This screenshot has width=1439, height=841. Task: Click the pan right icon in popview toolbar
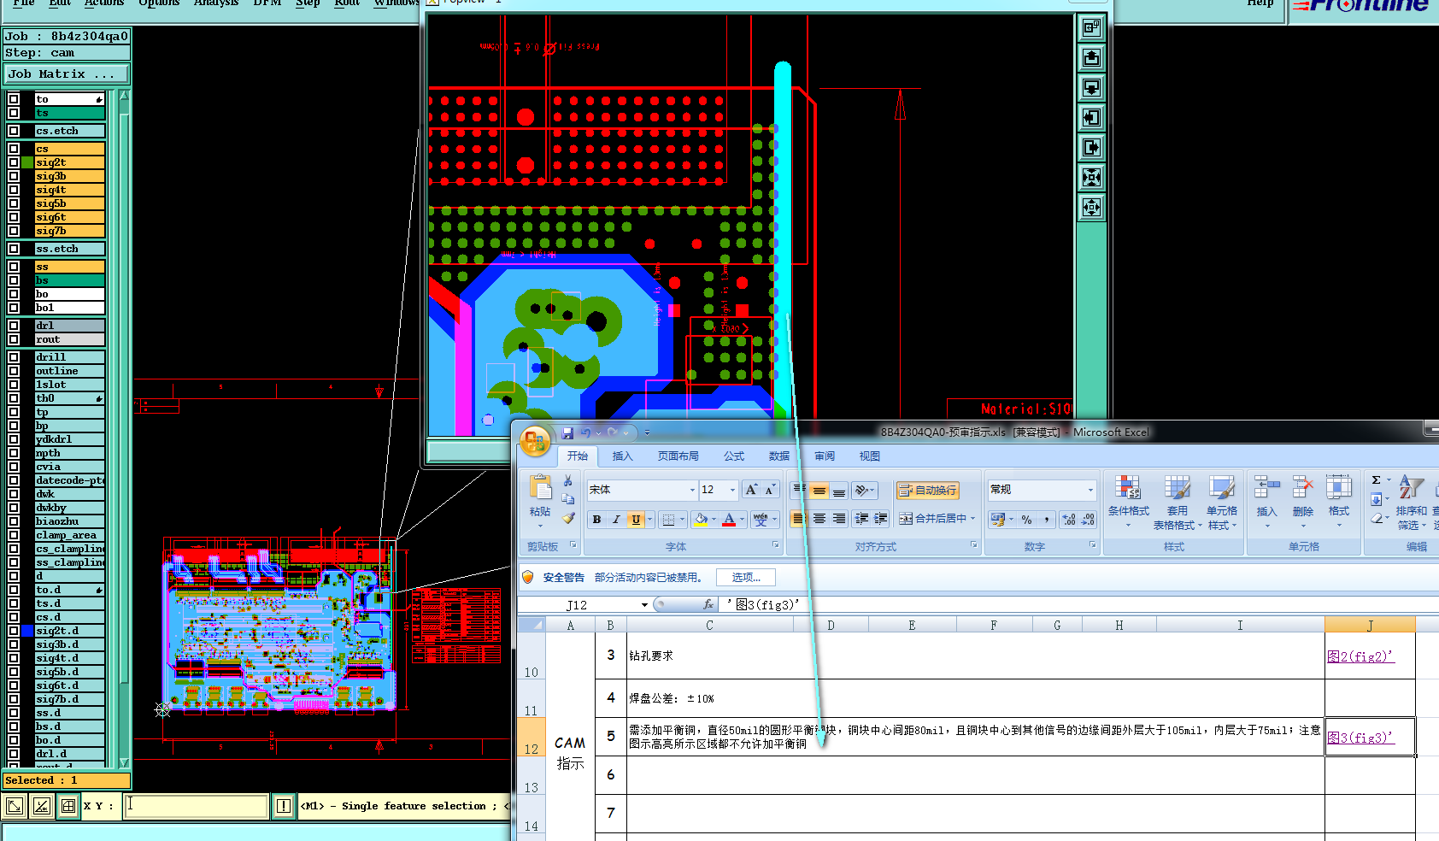tap(1091, 147)
